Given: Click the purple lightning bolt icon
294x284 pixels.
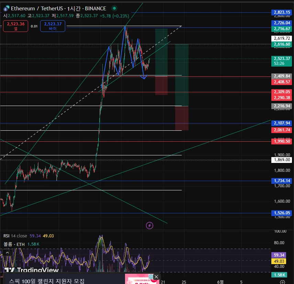Looking at the screenshot, I should click(149, 225).
